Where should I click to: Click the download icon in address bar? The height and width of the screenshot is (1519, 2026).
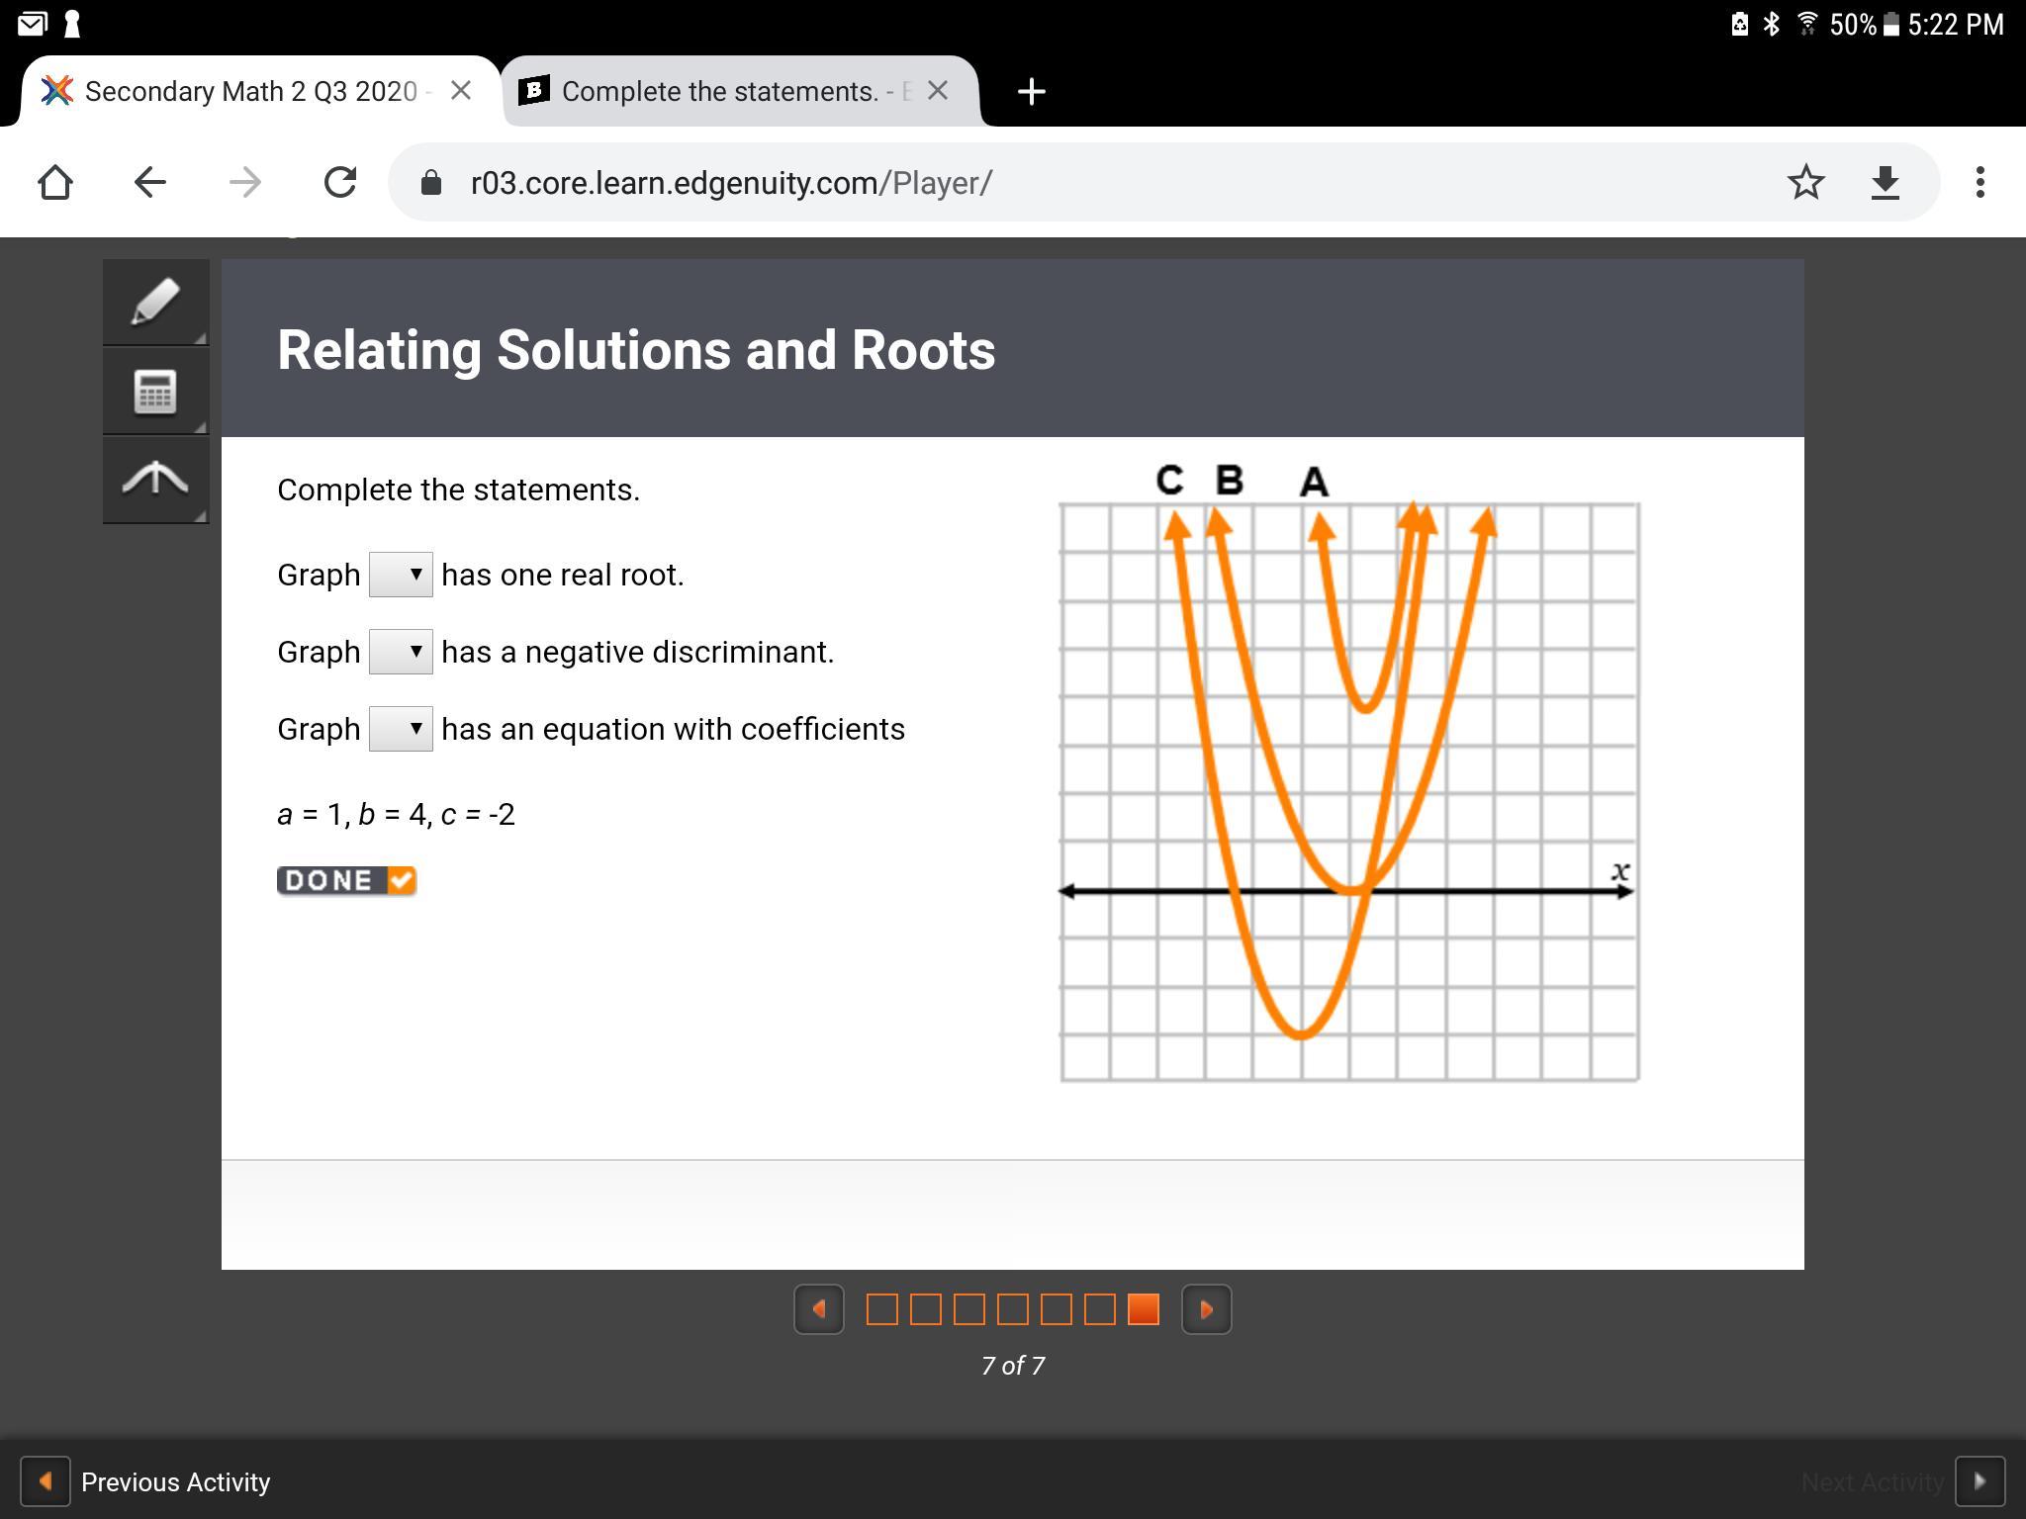point(1886,182)
